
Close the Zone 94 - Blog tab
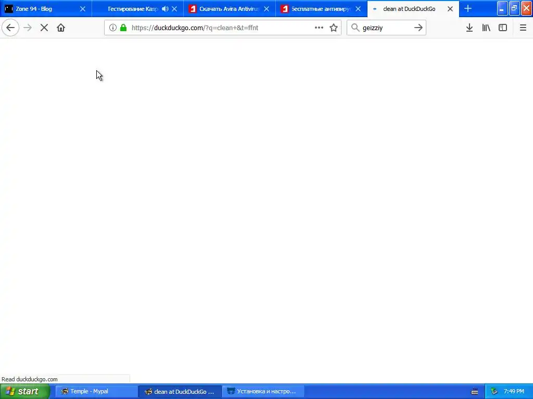click(x=83, y=9)
